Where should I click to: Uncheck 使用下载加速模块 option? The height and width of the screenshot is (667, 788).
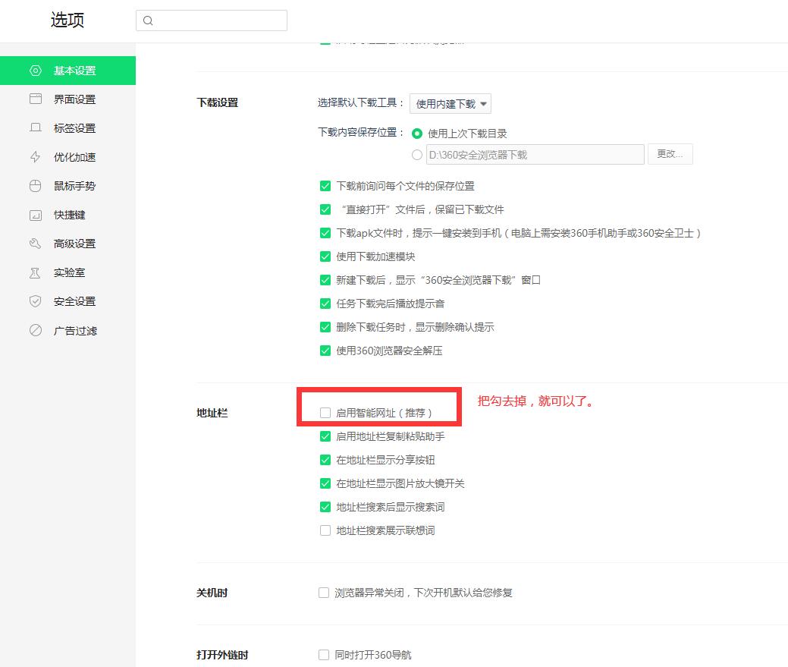(x=325, y=256)
